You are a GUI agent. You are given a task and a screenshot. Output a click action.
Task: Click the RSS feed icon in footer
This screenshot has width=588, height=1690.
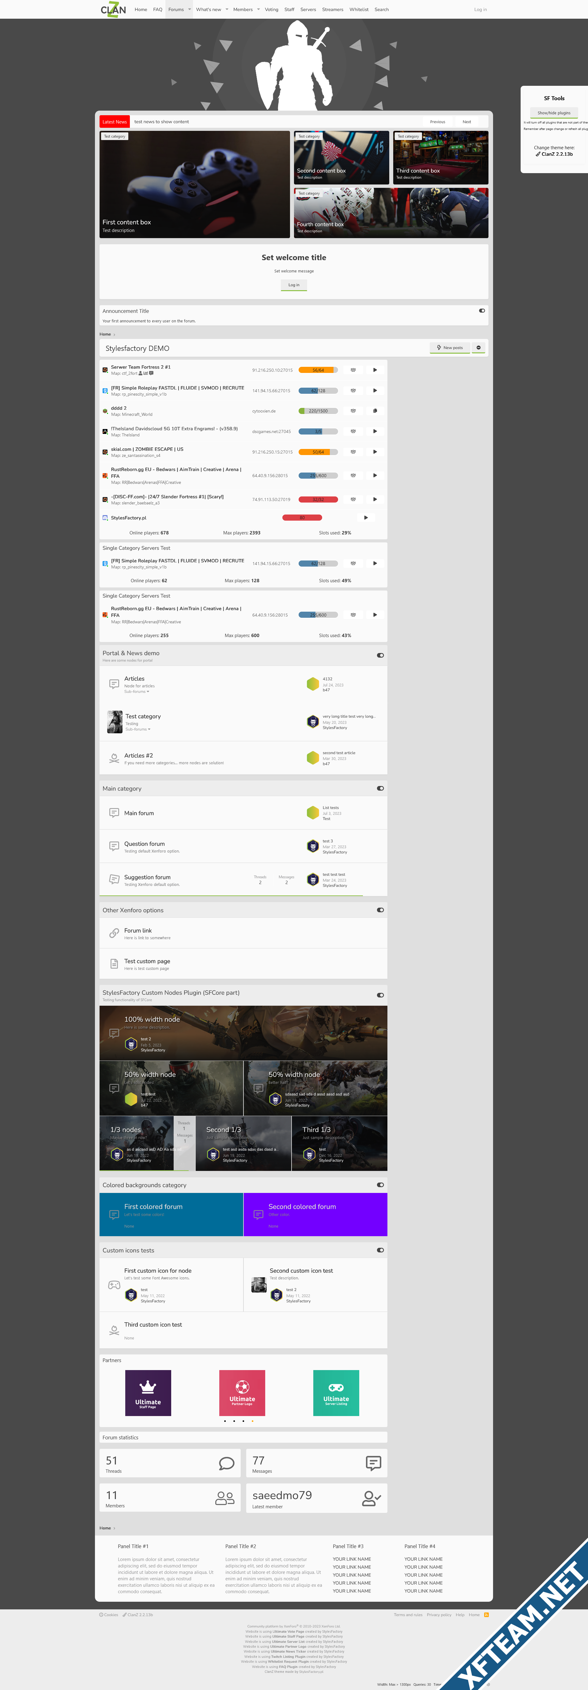(x=486, y=1615)
